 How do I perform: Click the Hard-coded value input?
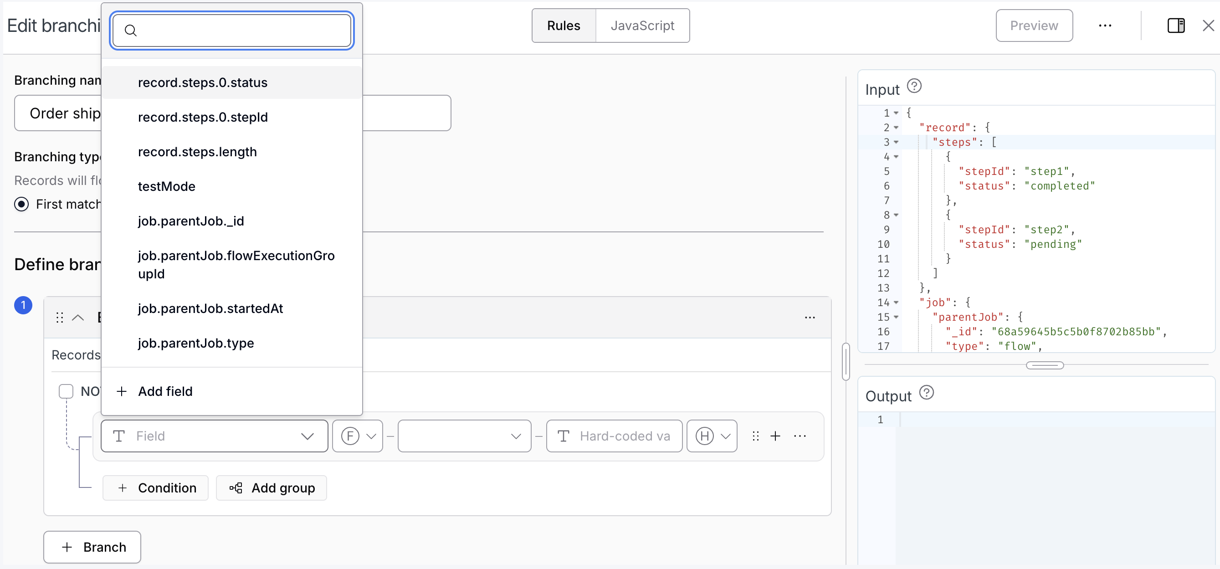click(614, 436)
